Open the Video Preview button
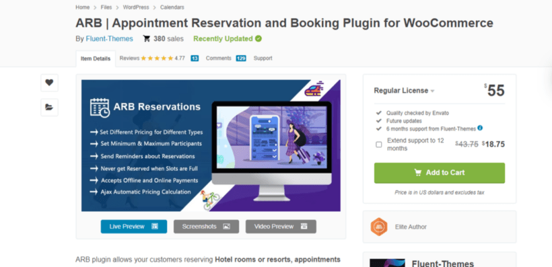Image resolution: width=552 pixels, height=267 pixels. pos(281,227)
